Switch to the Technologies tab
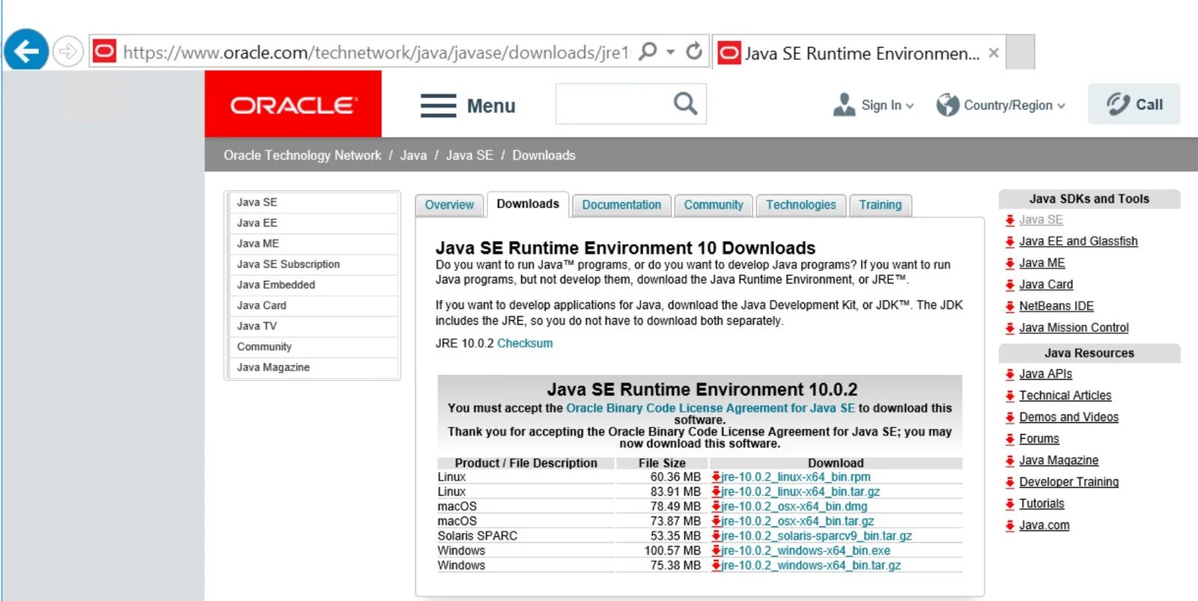The height and width of the screenshot is (601, 1198). click(800, 205)
